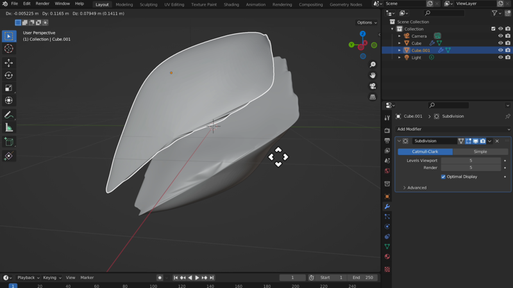Hide Camera in viewport via eye icon
The height and width of the screenshot is (288, 513).
tap(501, 36)
